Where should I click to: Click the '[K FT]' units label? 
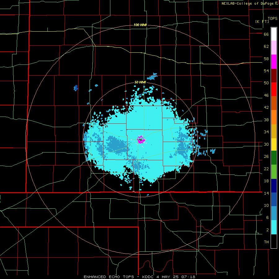(262, 21)
